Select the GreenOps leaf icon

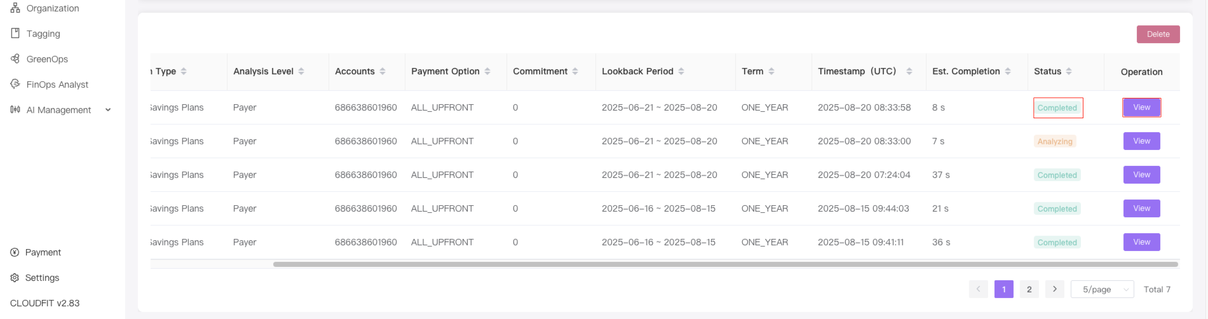pos(15,58)
